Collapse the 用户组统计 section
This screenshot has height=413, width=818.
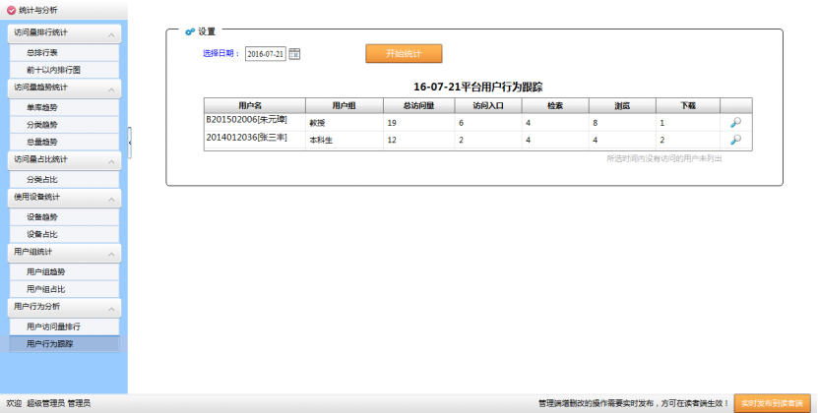[x=111, y=253]
